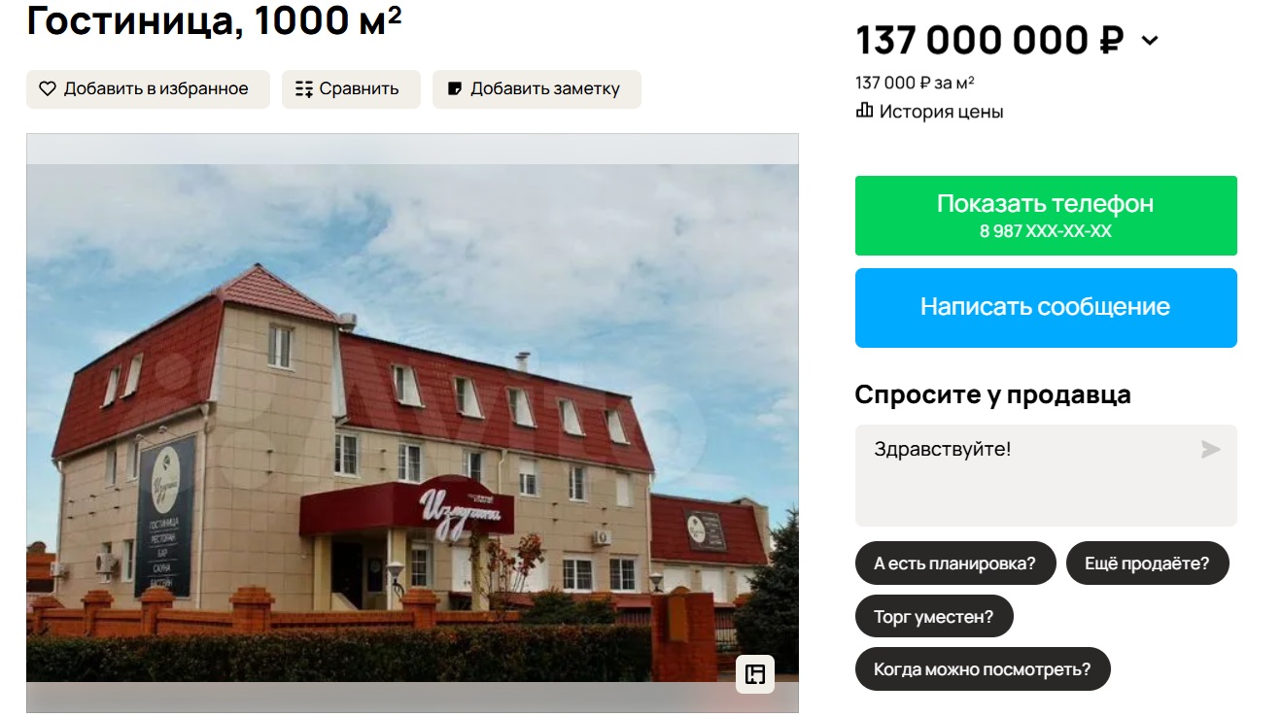Viewport: 1281px width, 717px height.
Task: Open the История цены link
Action: [941, 112]
